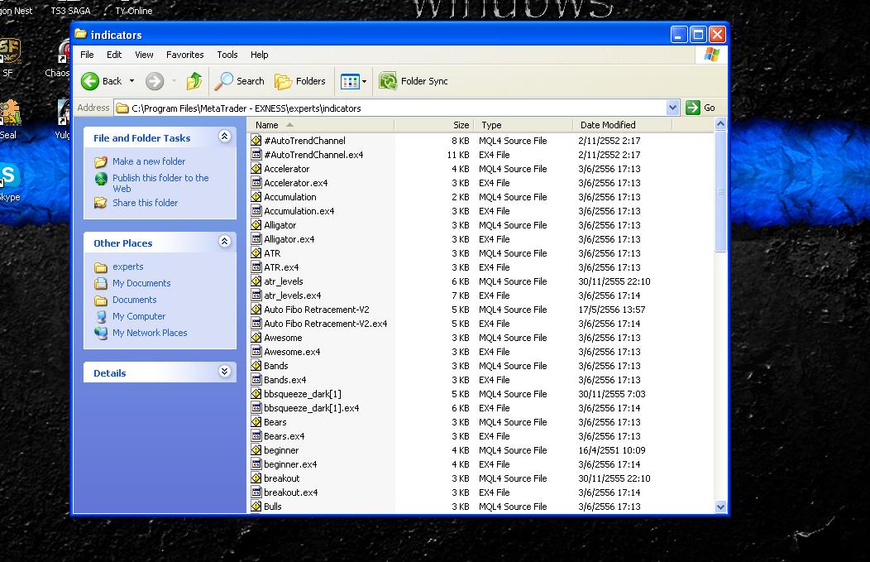The width and height of the screenshot is (870, 562).
Task: Open the Skype desktop shortcut
Action: tap(9, 183)
